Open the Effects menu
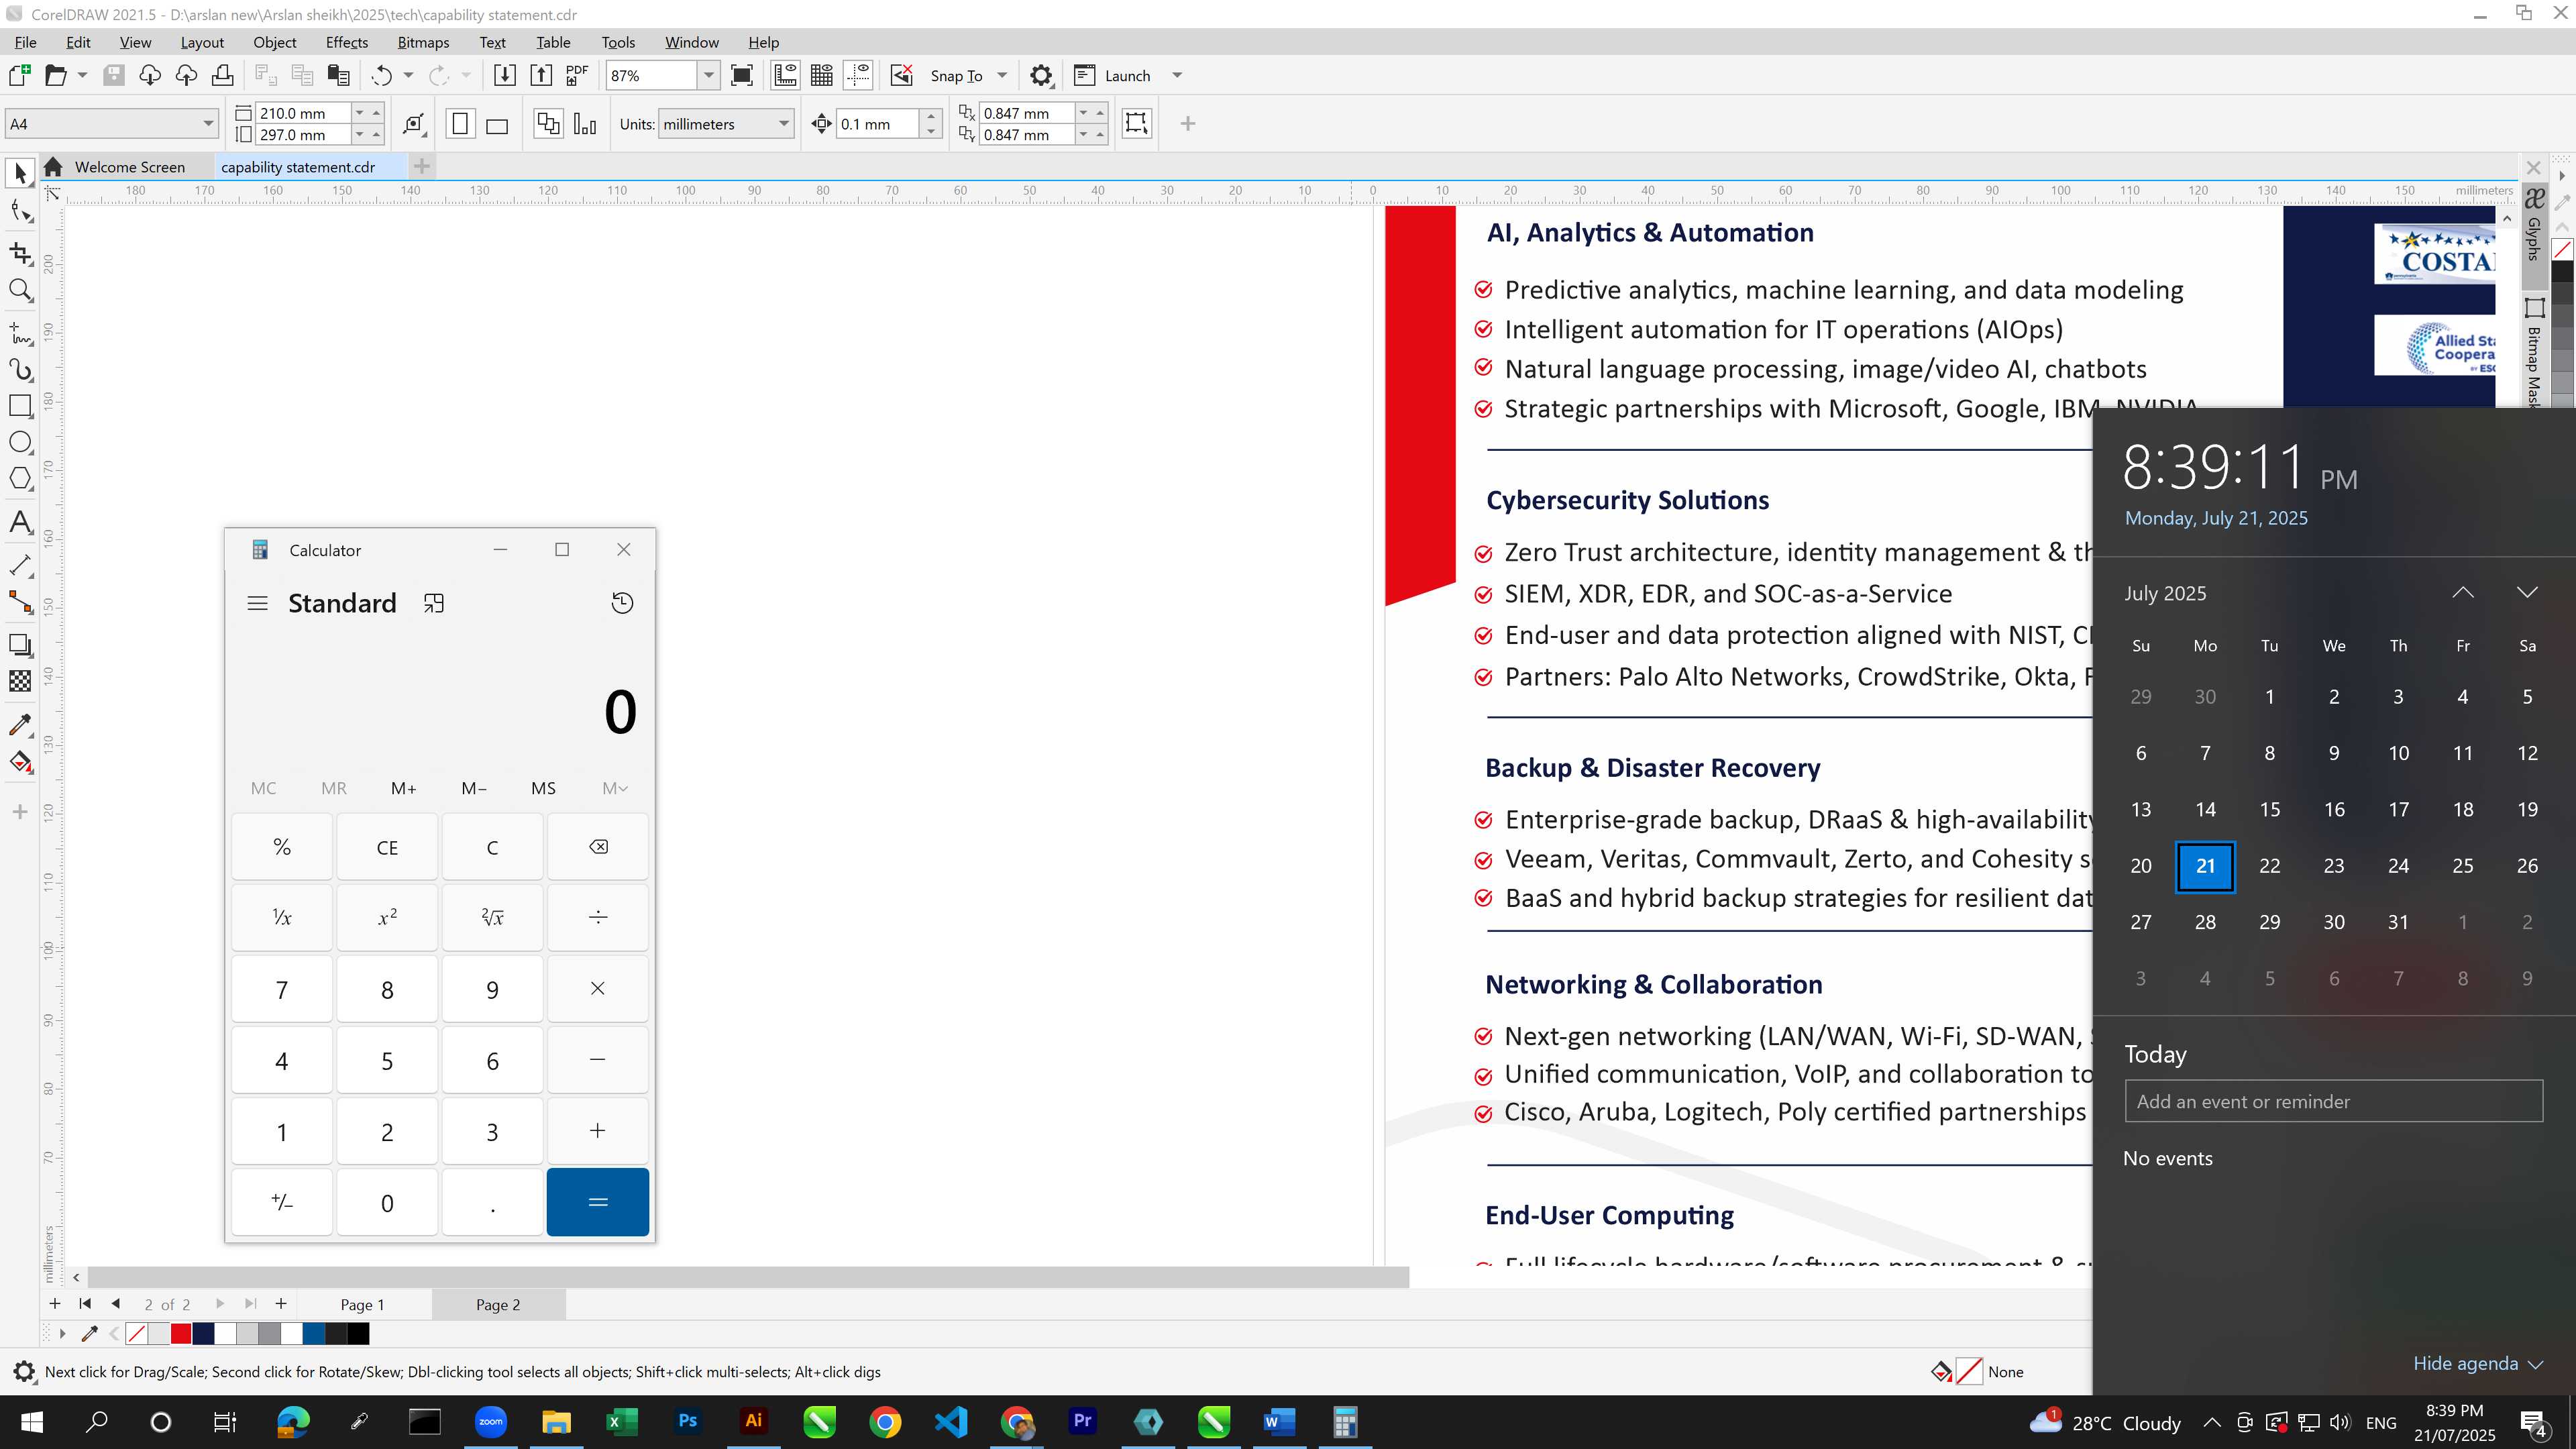 347,42
